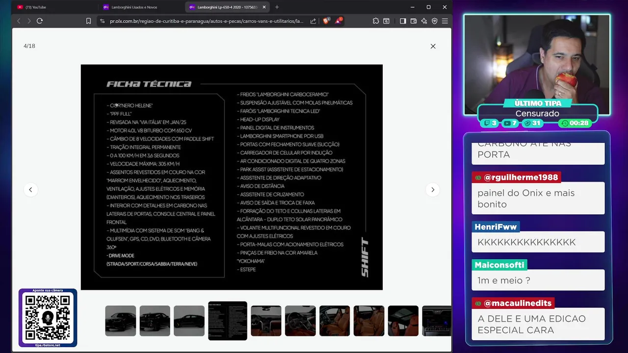
Task: Open the browser hamburger menu
Action: pos(445,21)
